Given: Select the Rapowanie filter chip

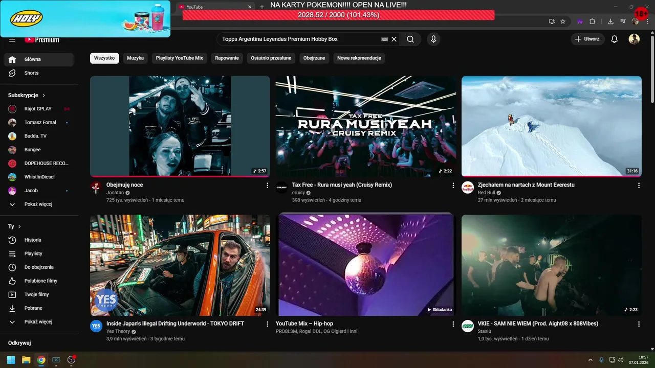Looking at the screenshot, I should [x=227, y=58].
